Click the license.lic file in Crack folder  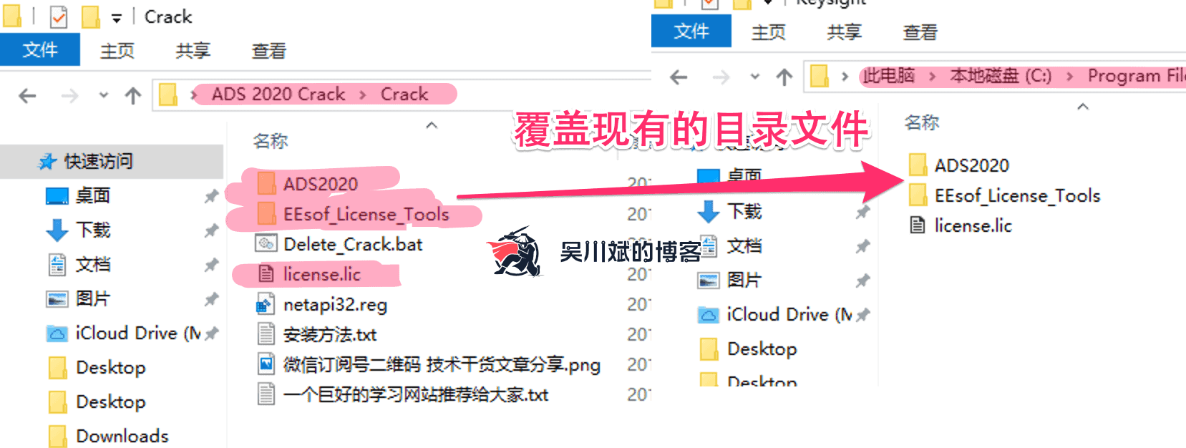point(321,274)
